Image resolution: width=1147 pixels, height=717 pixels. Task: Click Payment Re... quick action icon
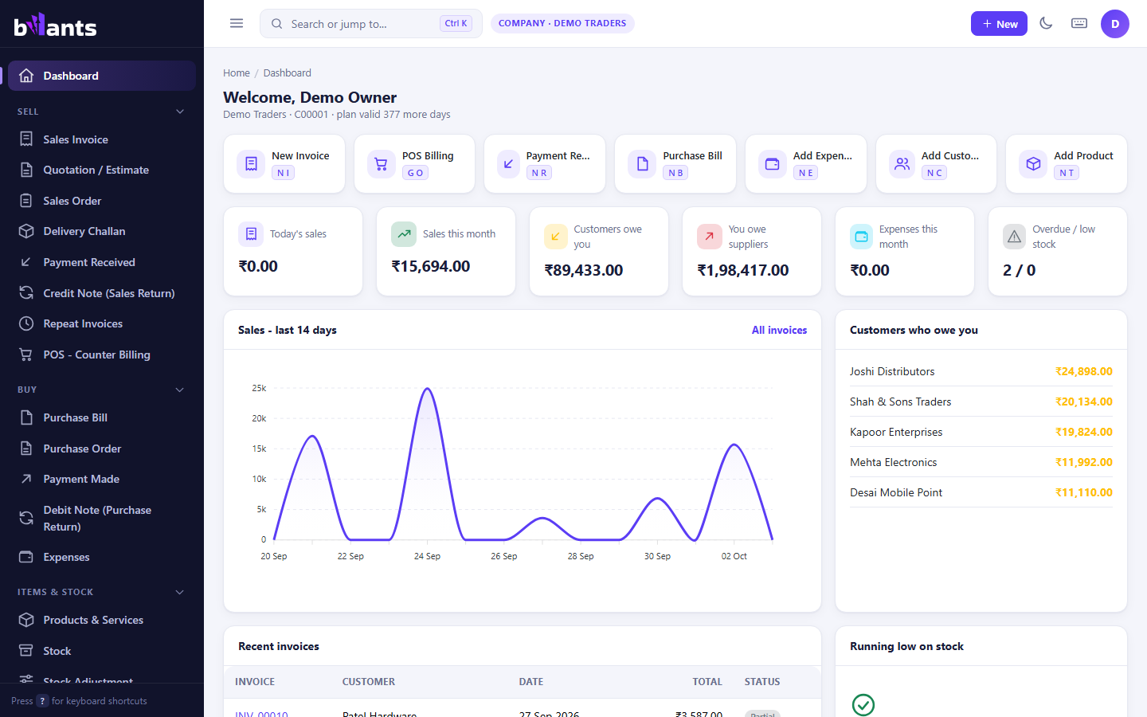click(x=508, y=164)
